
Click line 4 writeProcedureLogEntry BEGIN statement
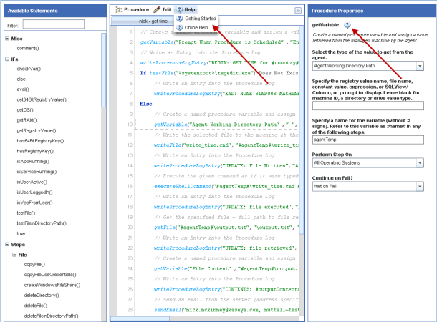219,63
